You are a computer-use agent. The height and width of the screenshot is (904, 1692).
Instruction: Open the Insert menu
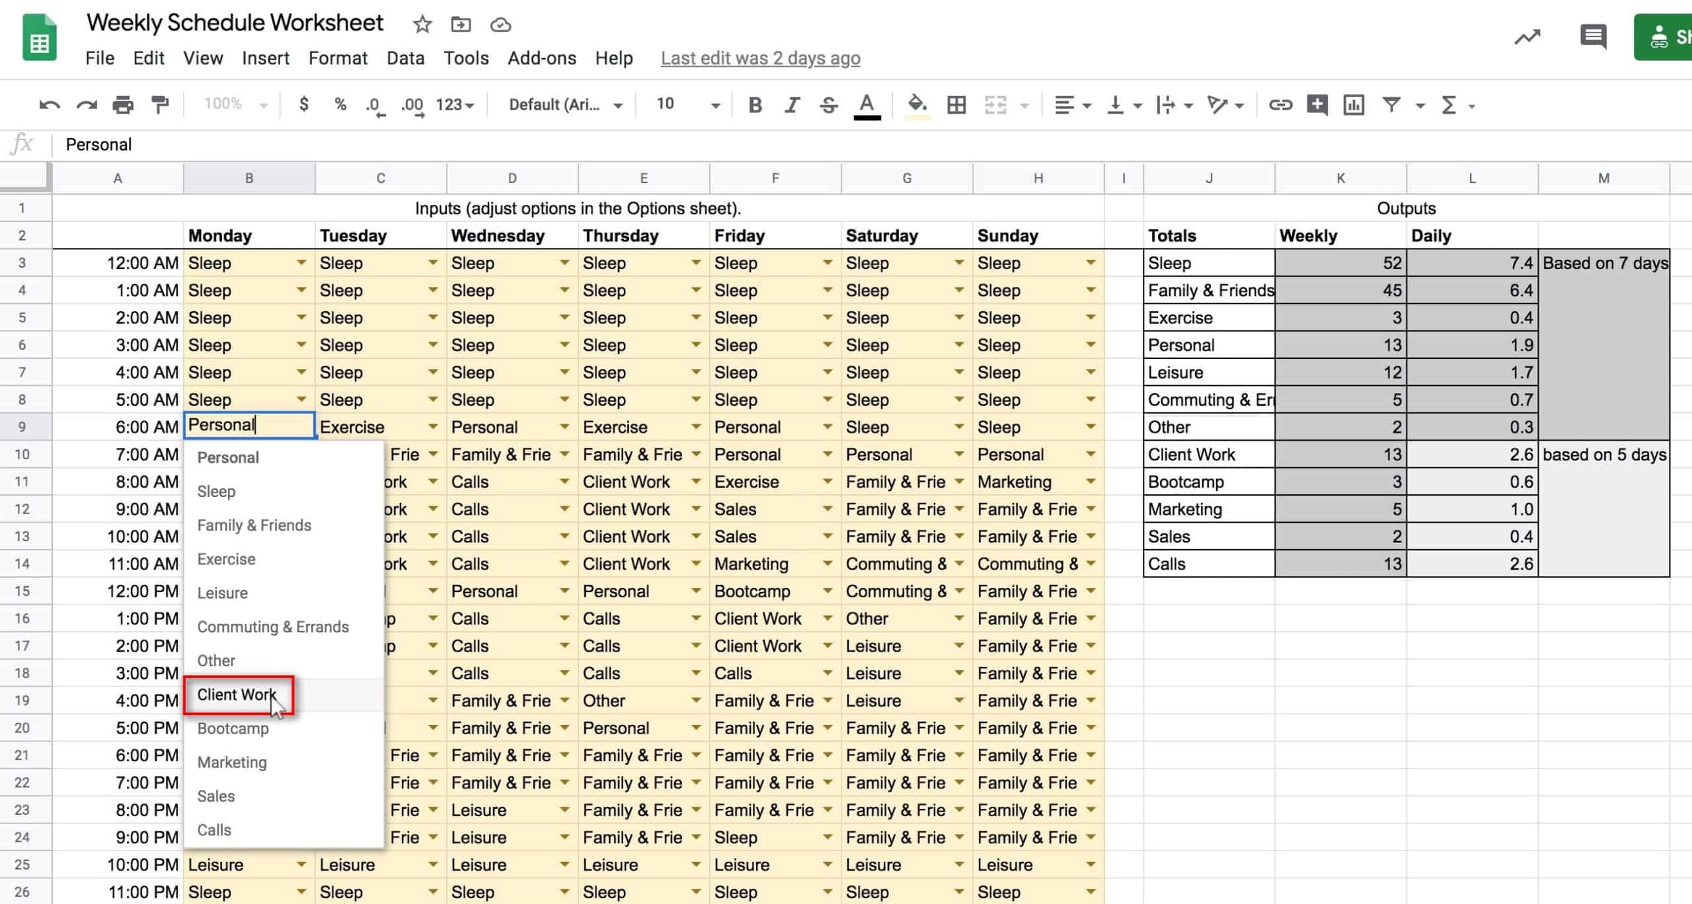266,58
